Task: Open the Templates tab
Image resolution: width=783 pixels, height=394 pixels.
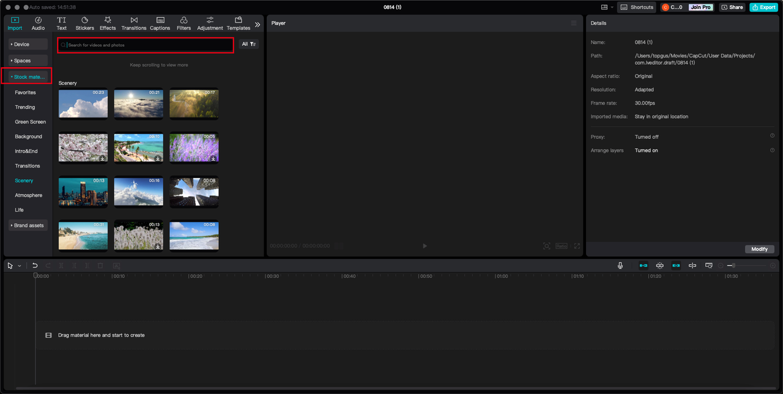Action: (x=239, y=23)
